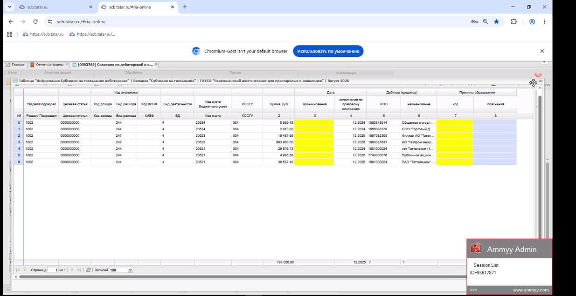Open the Chromium three-dot menu

[x=544, y=21]
